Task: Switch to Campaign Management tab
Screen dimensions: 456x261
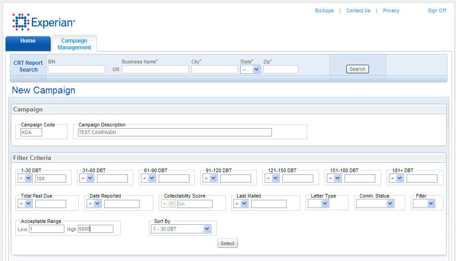Action: (x=74, y=44)
